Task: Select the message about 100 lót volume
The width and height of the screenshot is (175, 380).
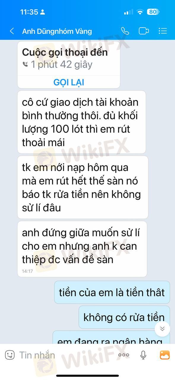Action: click(x=82, y=122)
